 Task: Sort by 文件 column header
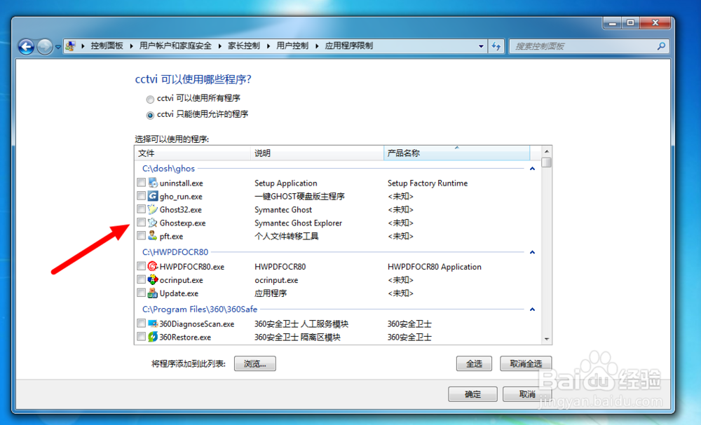click(x=192, y=153)
